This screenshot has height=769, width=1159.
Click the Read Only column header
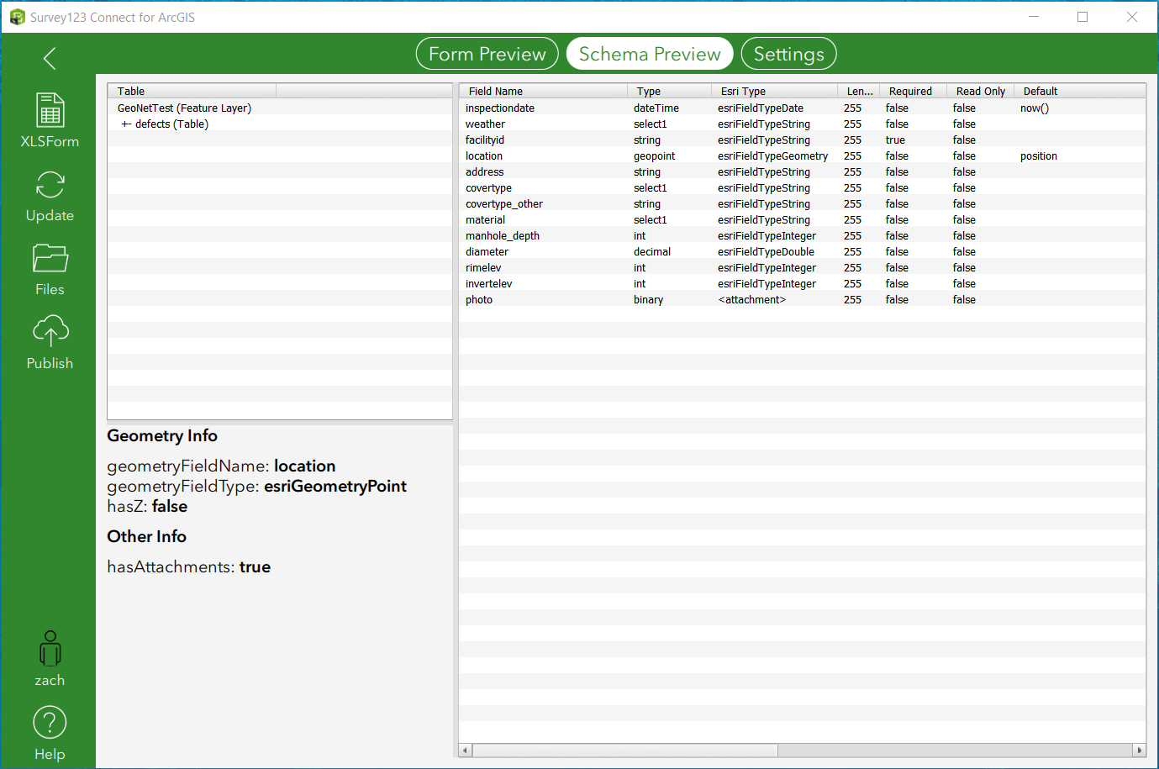(980, 91)
